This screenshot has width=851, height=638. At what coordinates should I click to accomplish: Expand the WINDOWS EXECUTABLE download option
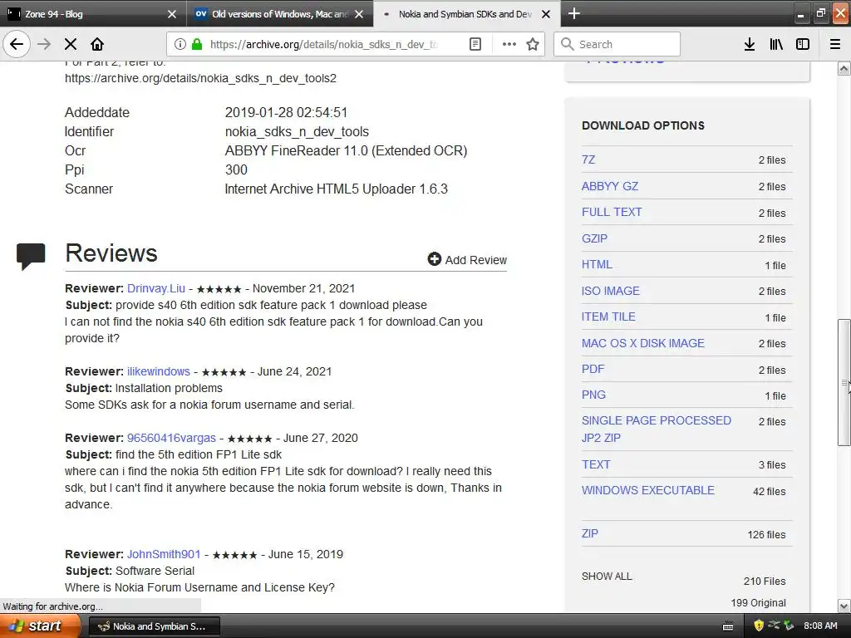[648, 490]
